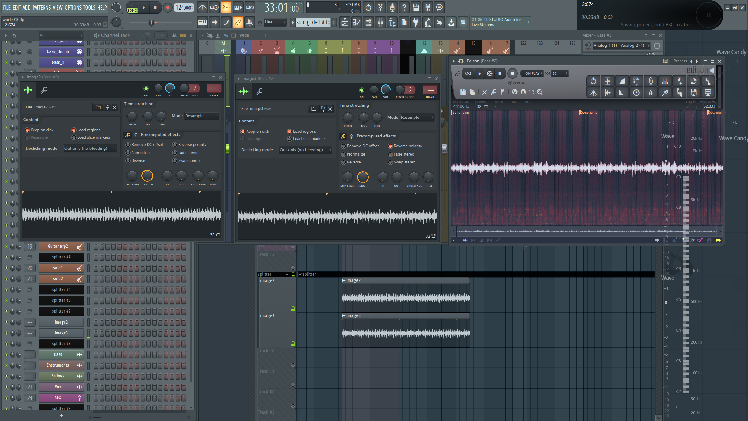Click Edison's equalize tool icon
This screenshot has width=748, height=421.
[665, 81]
